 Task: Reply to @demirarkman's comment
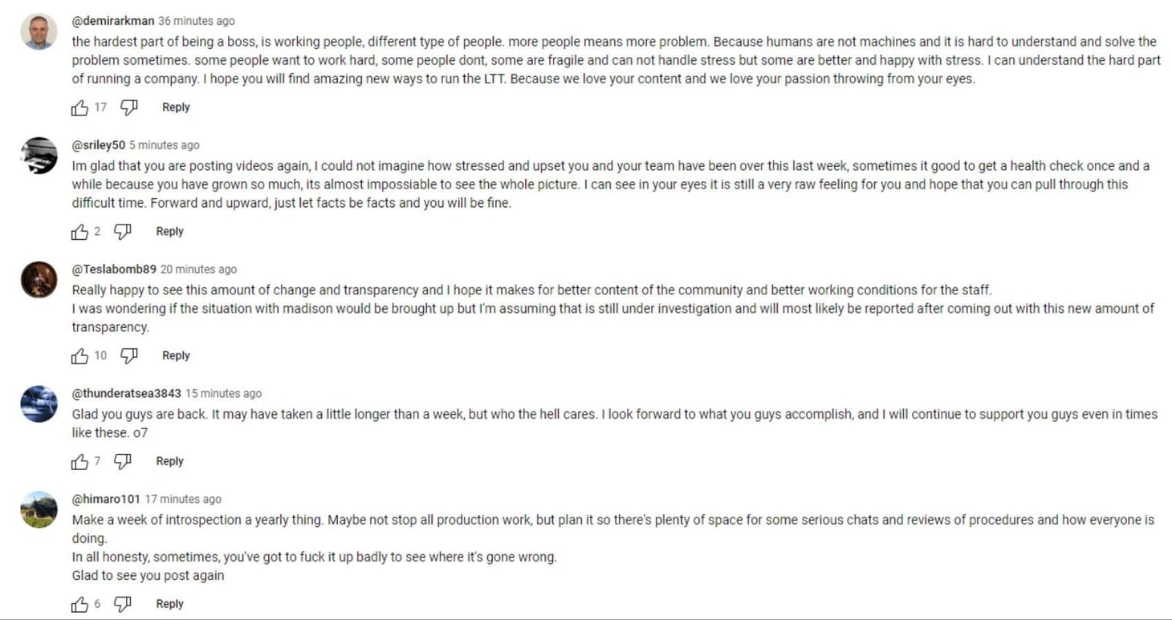[175, 107]
